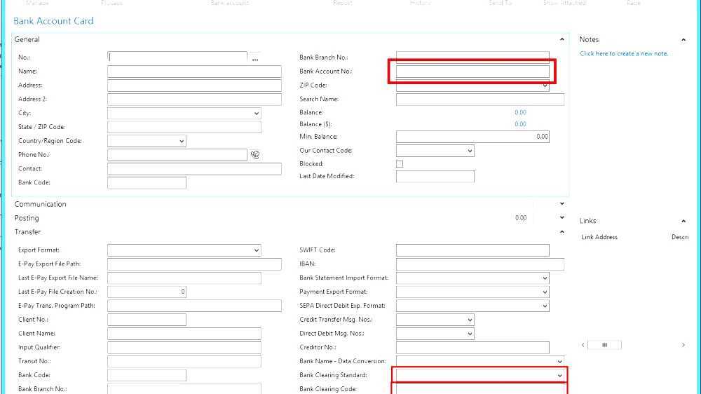Viewport: 701px width, 394px height.
Task: Click into the Name input field
Action: 194,71
